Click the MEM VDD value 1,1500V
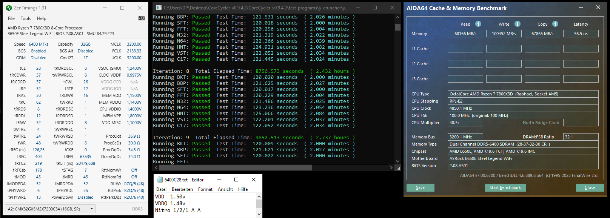 tap(134, 95)
